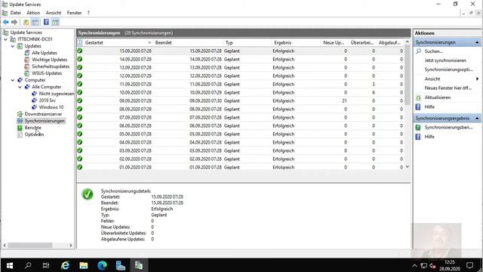The width and height of the screenshot is (483, 272).
Task: Open the ? help menu
Action: point(88,13)
